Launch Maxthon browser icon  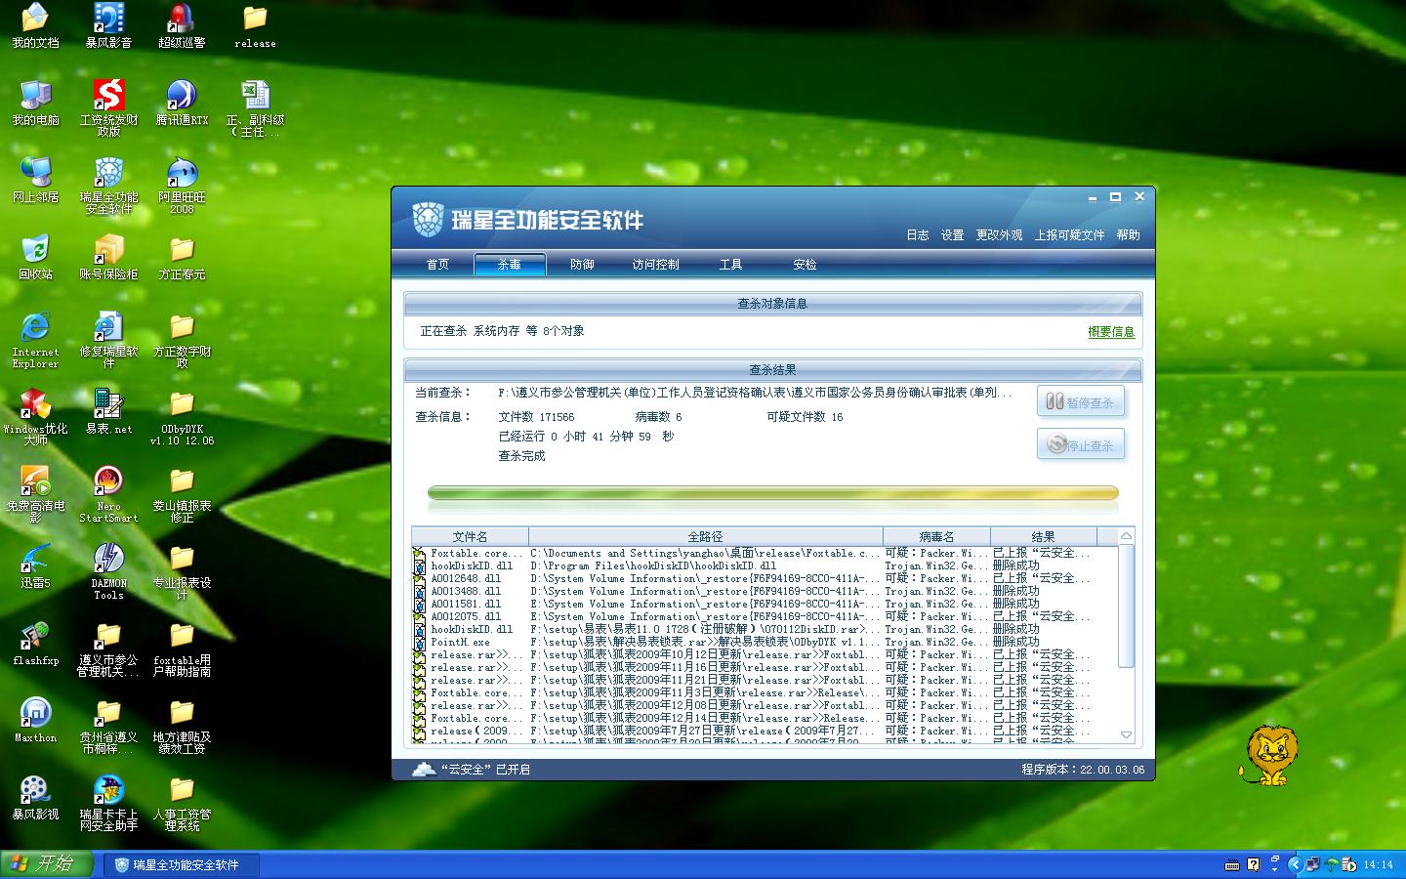pos(35,720)
